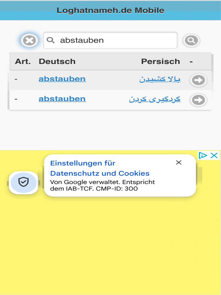
Task: Clear the search field with the X icon
Action: point(29,40)
